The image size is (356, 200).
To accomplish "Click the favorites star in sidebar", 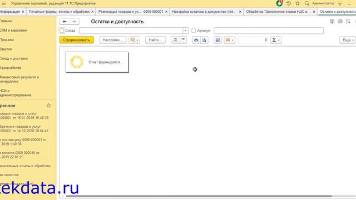I will [48, 106].
